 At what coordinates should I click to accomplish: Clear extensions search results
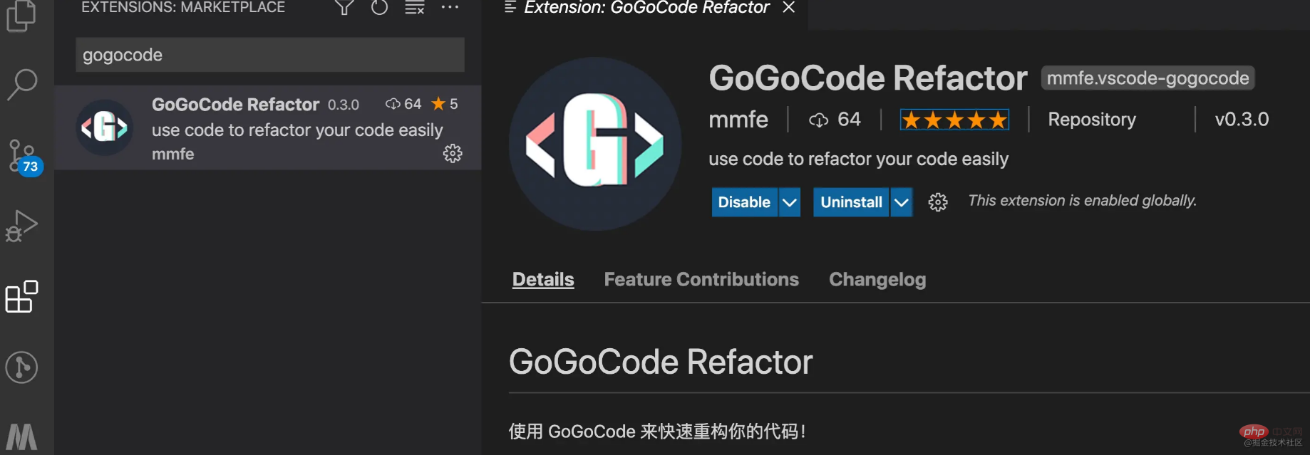[415, 8]
